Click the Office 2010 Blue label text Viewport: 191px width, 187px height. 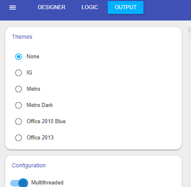tap(46, 121)
